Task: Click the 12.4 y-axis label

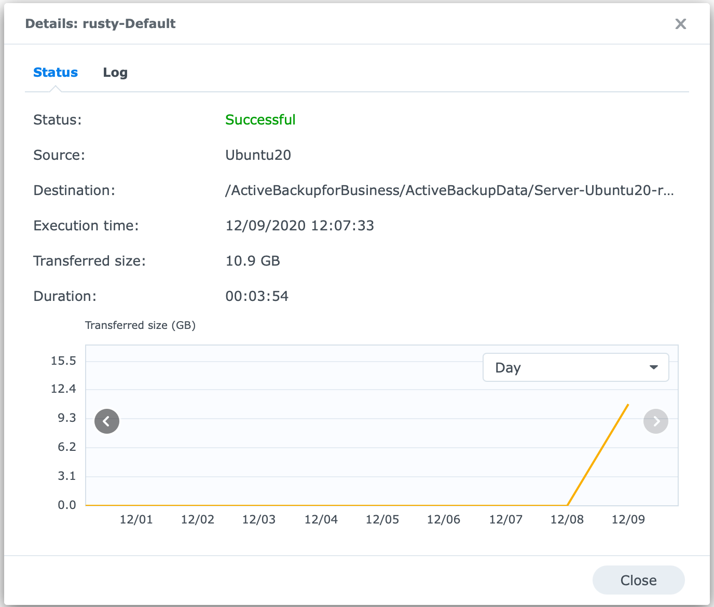Action: [x=63, y=389]
